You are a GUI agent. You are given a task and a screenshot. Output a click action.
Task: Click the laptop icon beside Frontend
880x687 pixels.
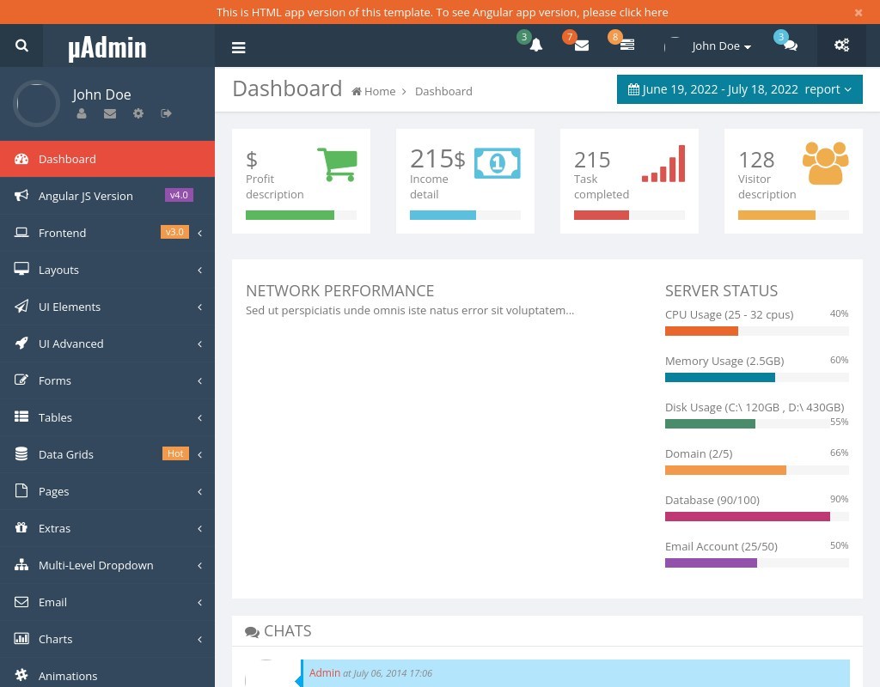pyautogui.click(x=21, y=232)
